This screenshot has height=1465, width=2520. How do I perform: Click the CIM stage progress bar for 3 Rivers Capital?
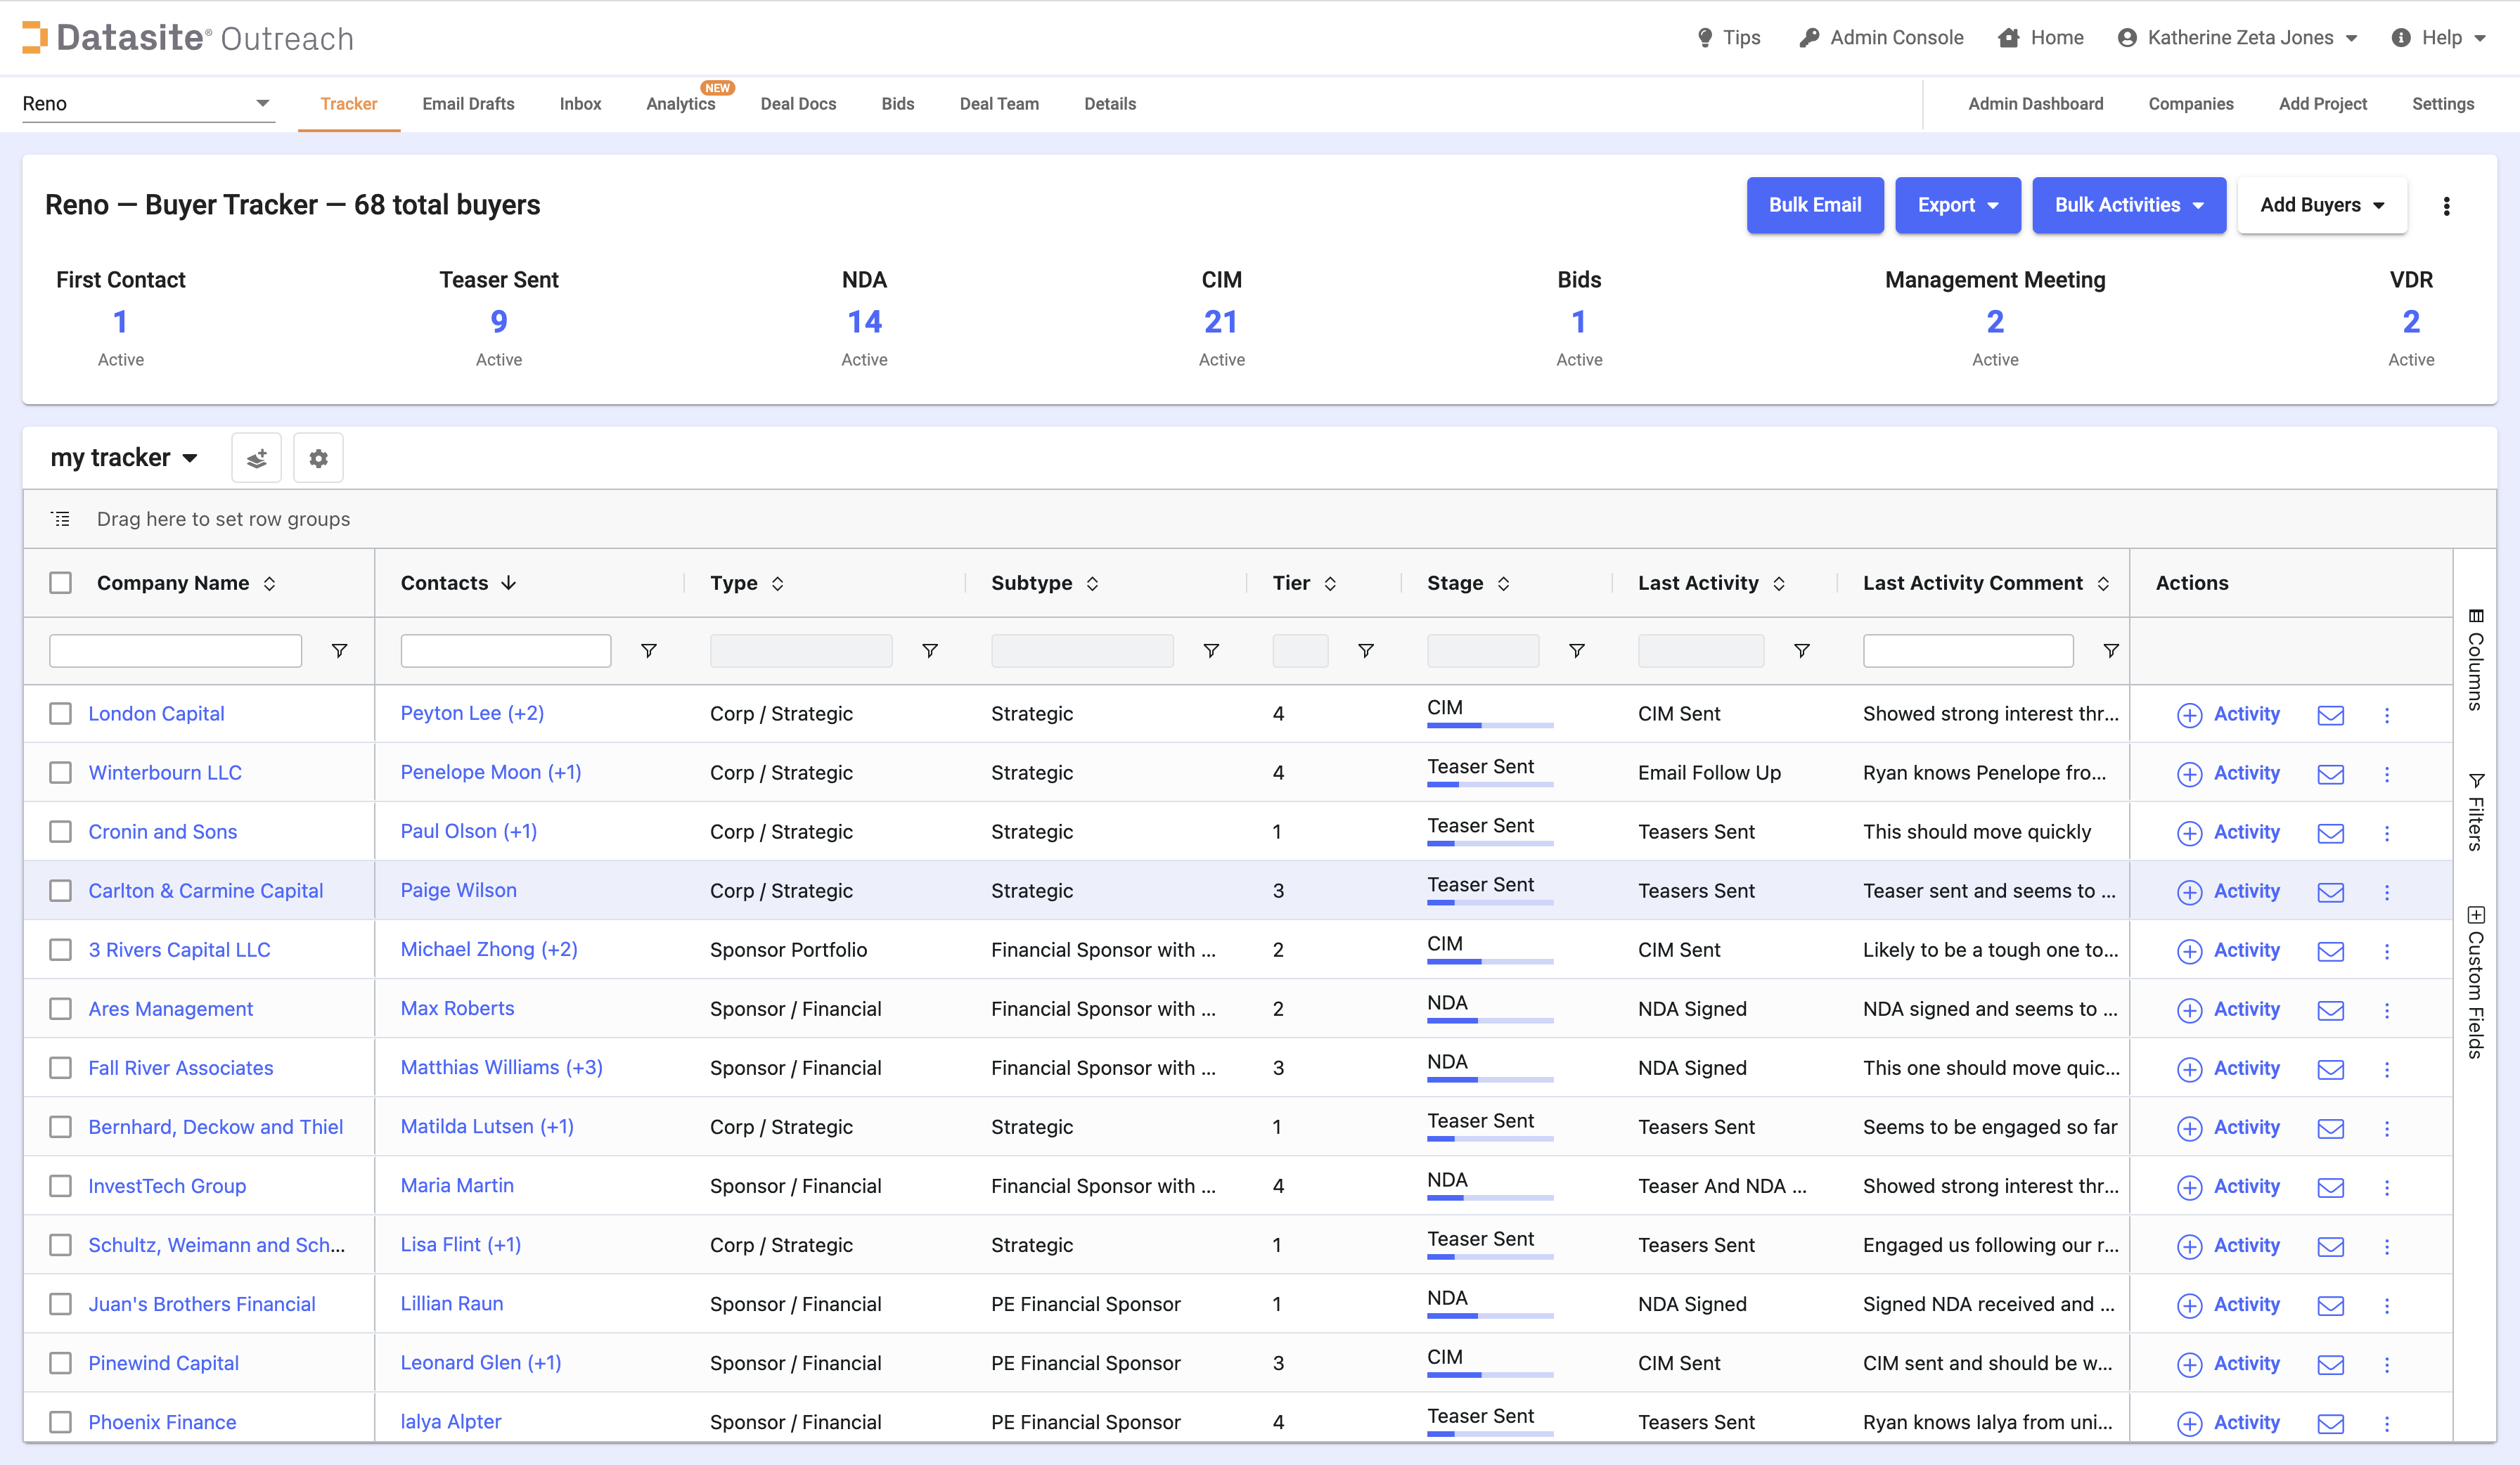[x=1489, y=961]
